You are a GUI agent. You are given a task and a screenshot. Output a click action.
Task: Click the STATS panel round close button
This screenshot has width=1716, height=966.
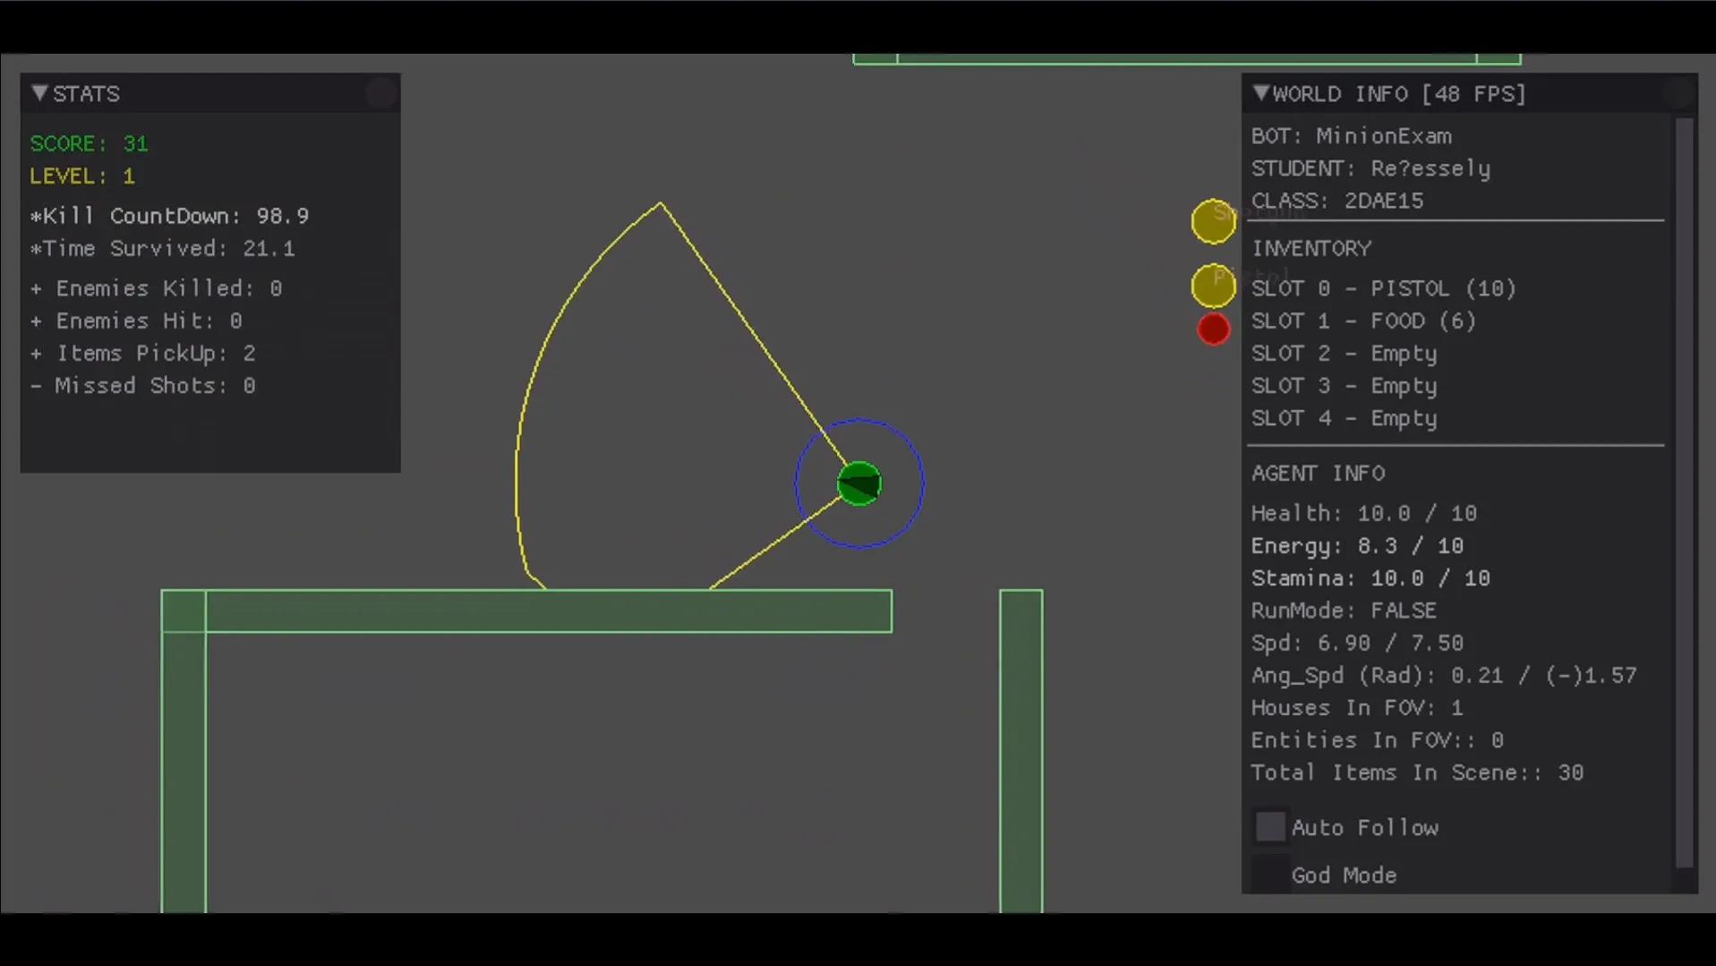380,93
